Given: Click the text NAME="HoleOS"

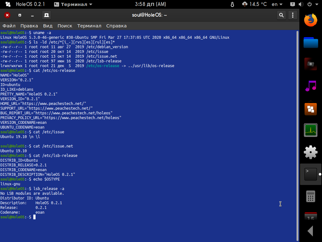Looking at the screenshot, I should [14, 75].
